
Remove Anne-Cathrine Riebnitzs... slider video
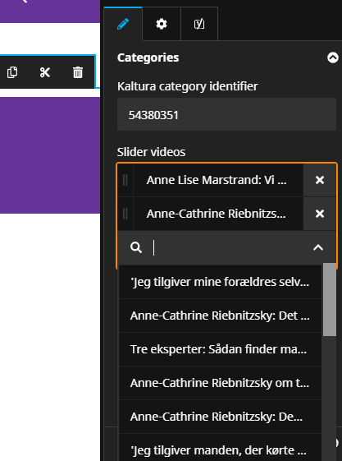(x=319, y=214)
